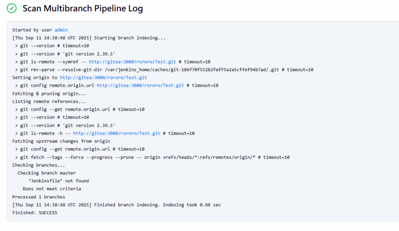Open the admin user link
The height and width of the screenshot is (231, 399).
tap(61, 30)
